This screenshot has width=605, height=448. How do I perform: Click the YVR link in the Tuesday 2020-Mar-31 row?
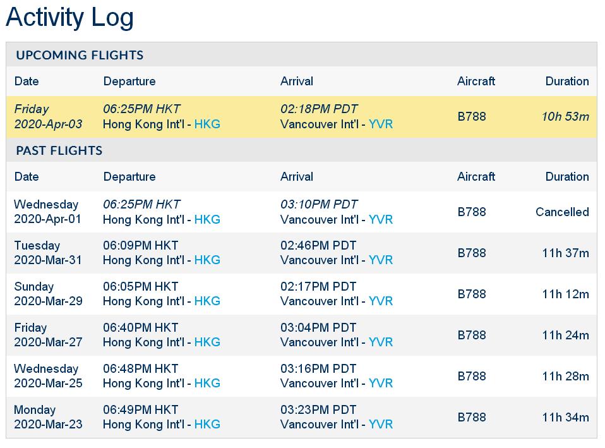point(380,260)
